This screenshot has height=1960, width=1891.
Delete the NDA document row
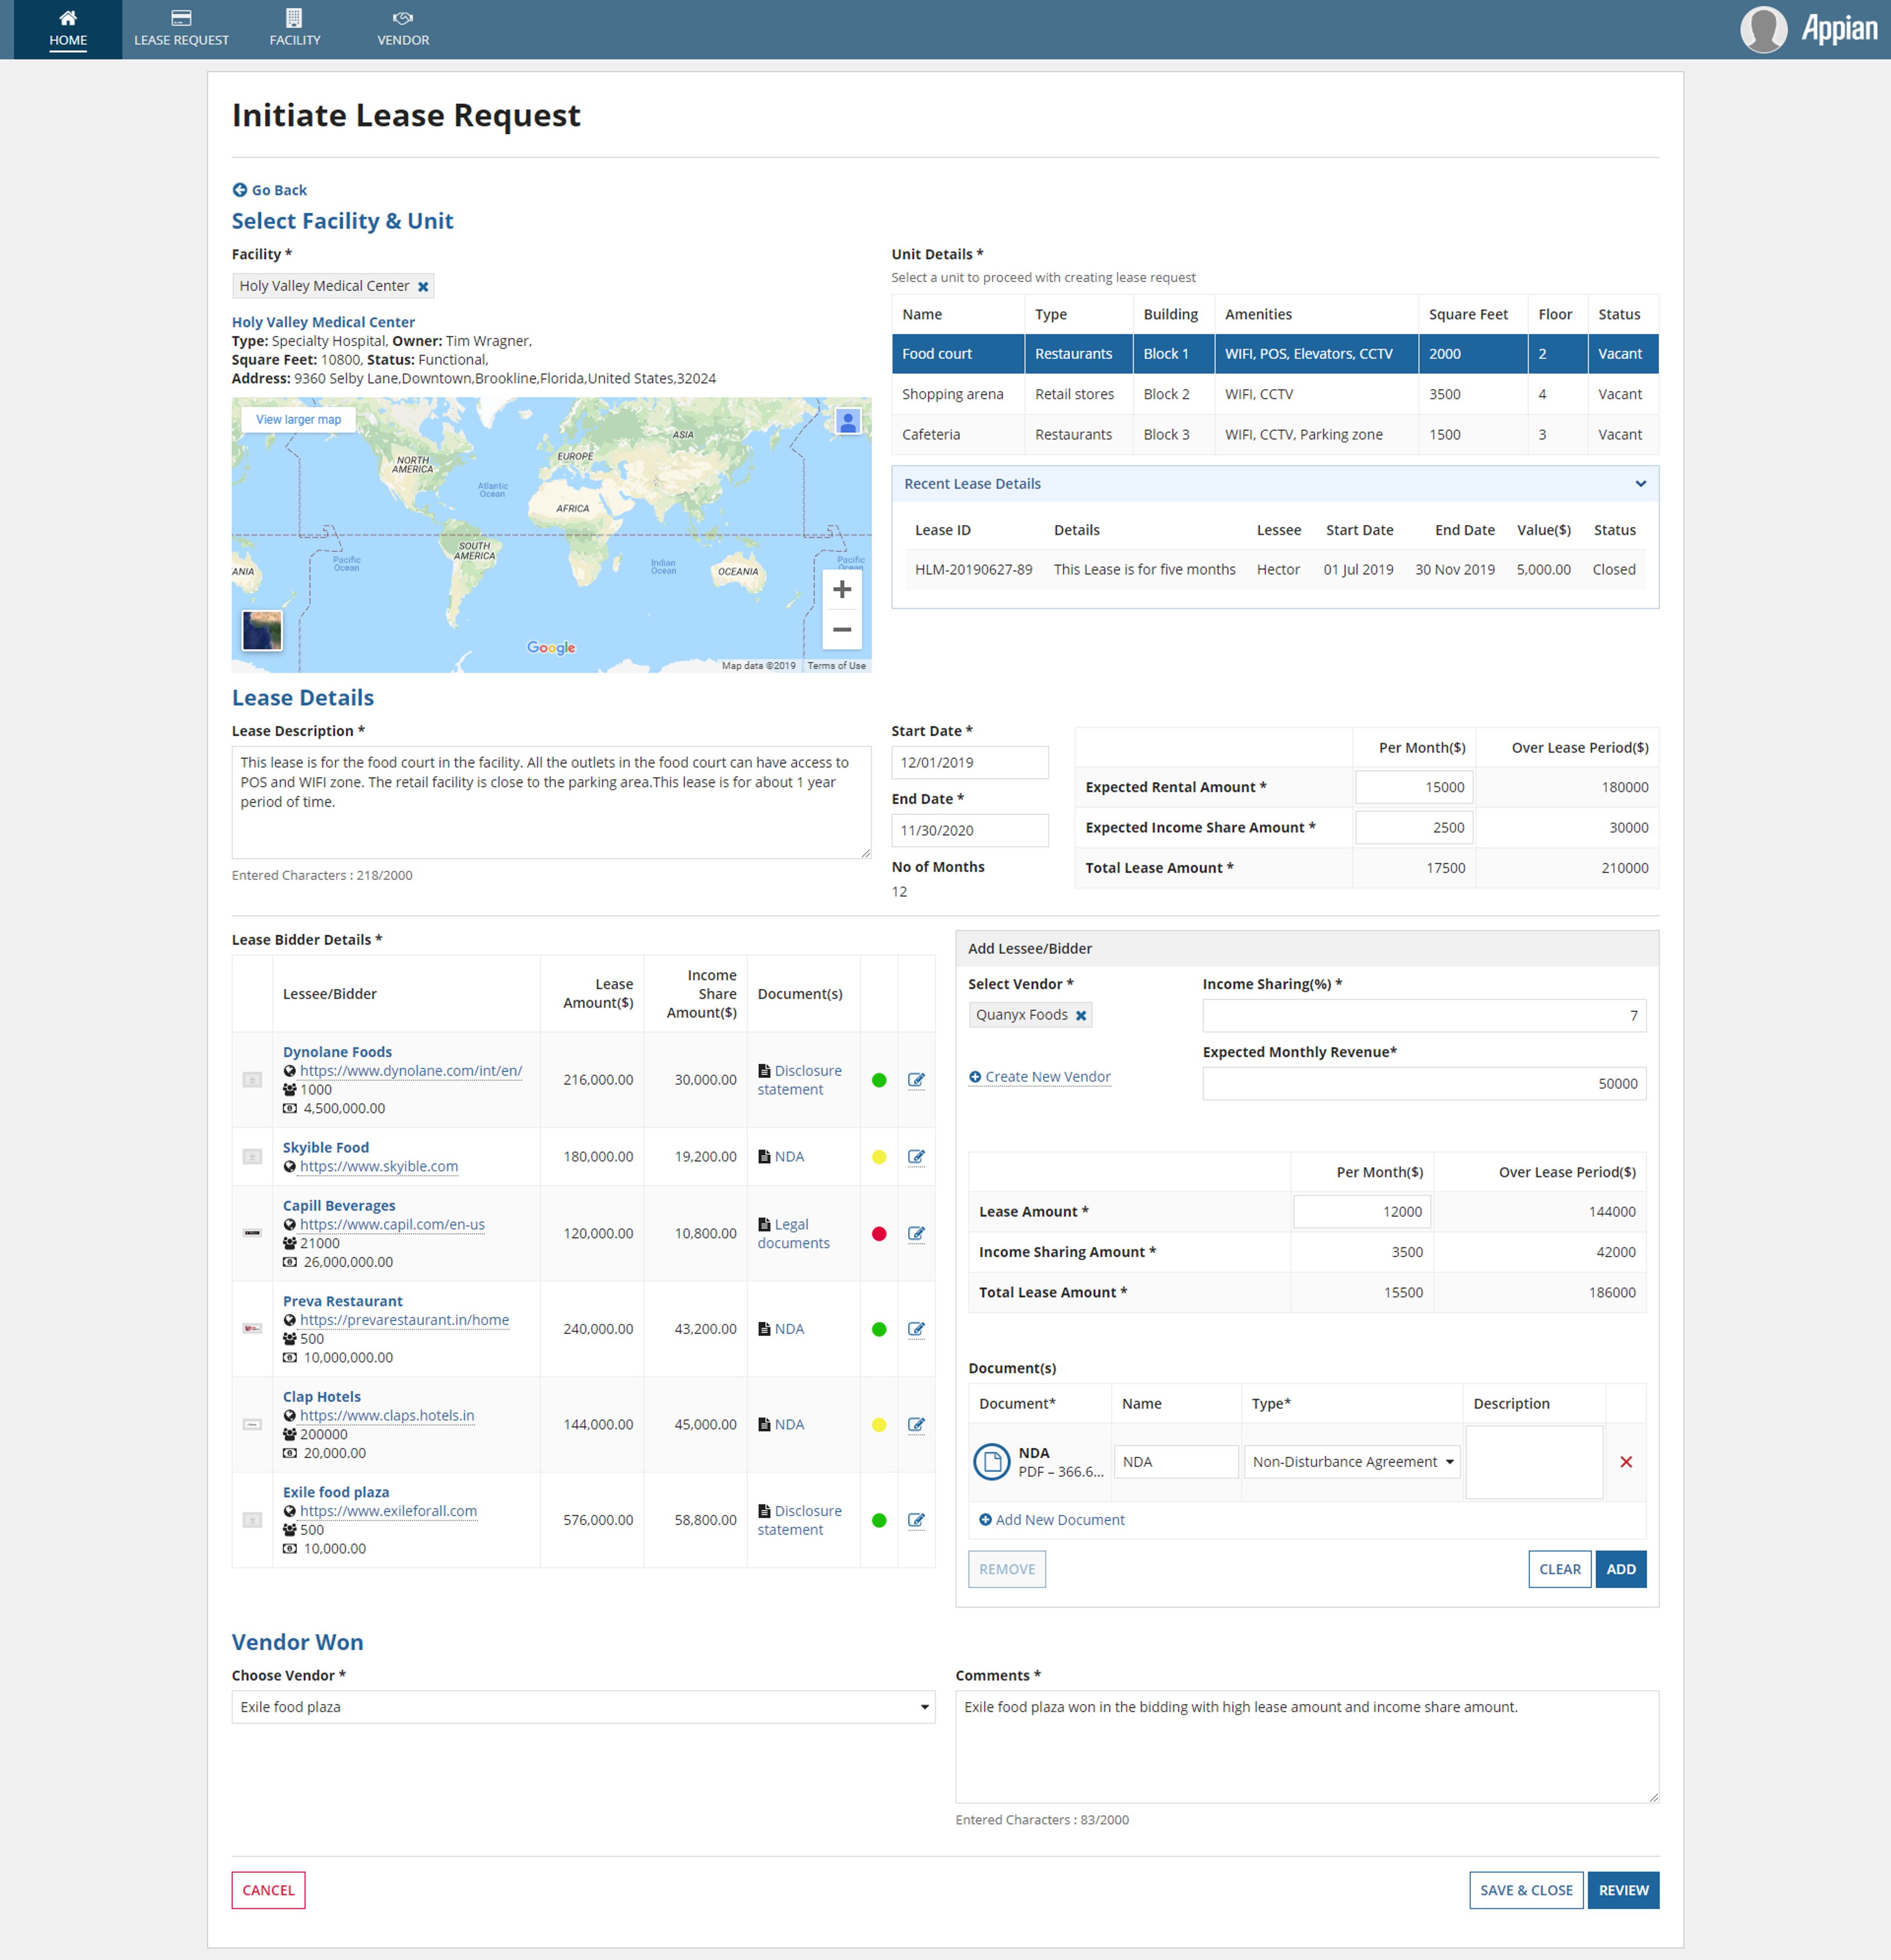click(1626, 1462)
